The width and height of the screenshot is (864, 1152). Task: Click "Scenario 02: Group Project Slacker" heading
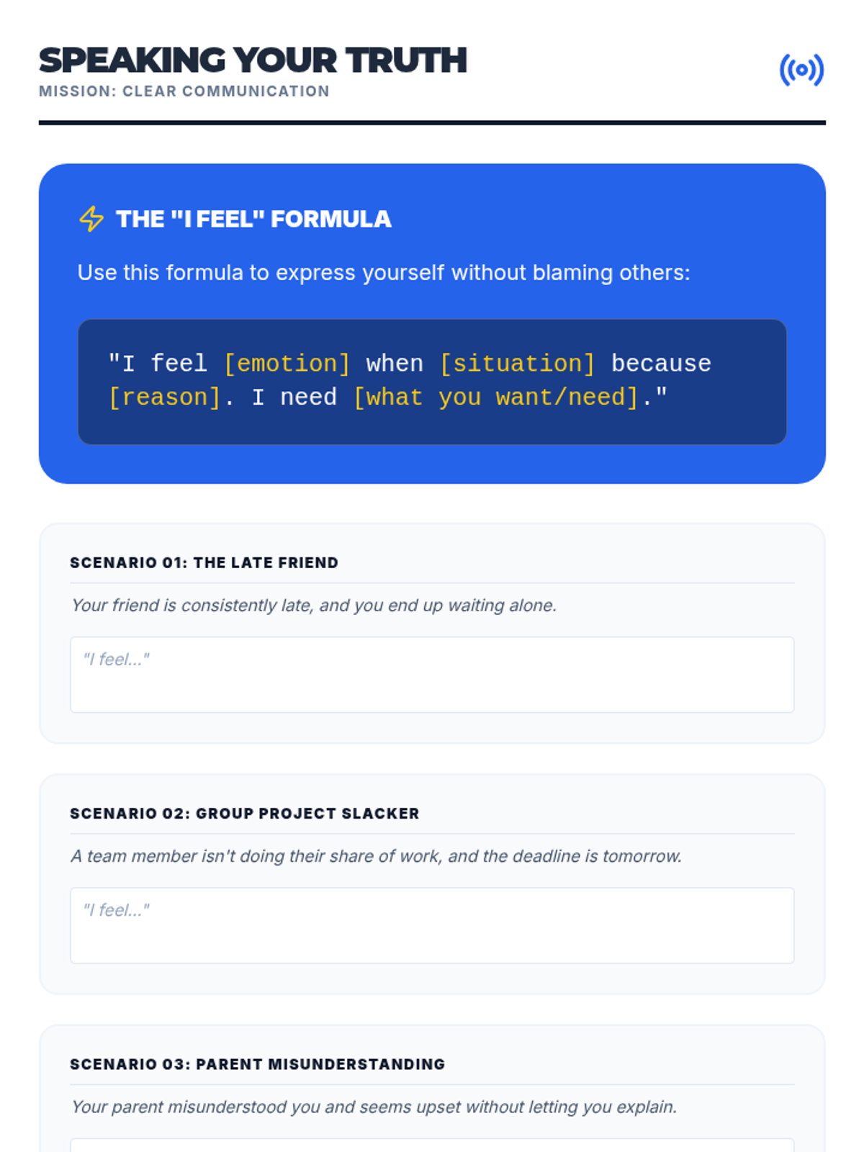[x=245, y=814]
